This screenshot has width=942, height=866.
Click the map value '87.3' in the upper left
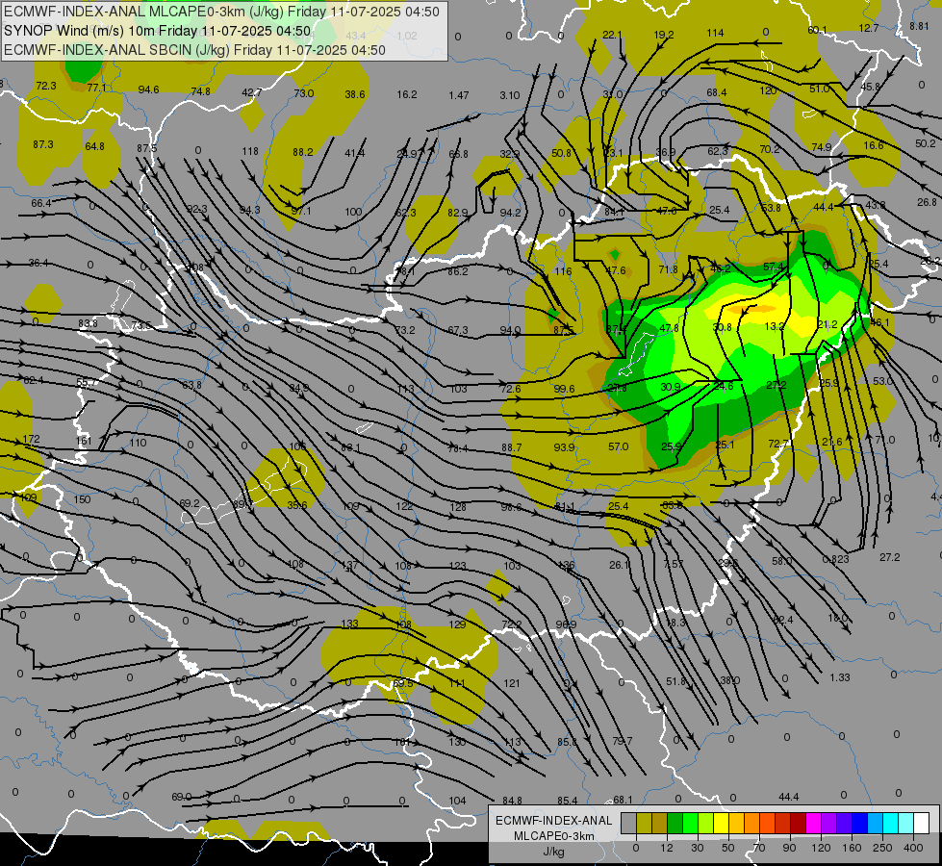(x=42, y=144)
